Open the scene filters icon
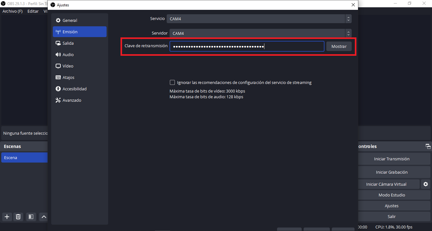The image size is (432, 231). point(31,217)
